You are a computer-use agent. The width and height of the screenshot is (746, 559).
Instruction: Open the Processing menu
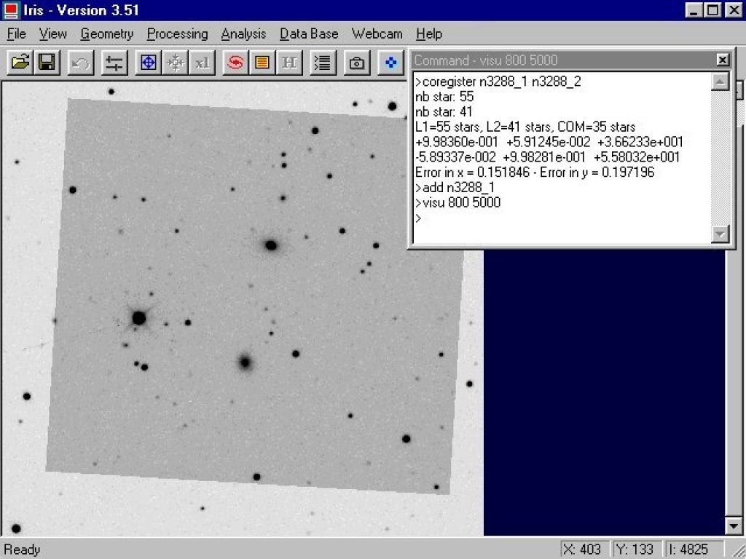tap(178, 33)
